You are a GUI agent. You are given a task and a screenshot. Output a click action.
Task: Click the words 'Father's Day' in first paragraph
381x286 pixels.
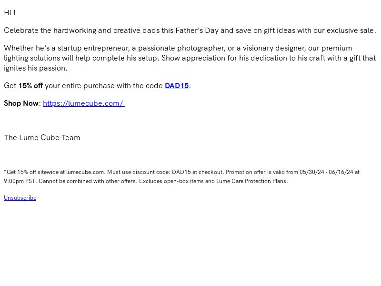pos(197,31)
